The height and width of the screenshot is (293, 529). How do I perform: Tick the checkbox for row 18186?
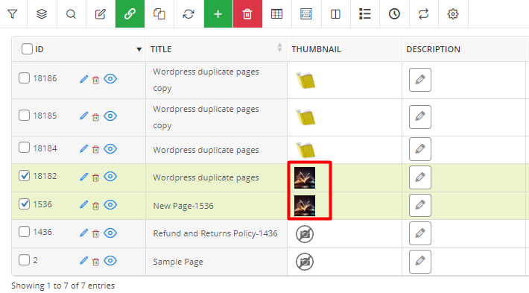(x=24, y=78)
